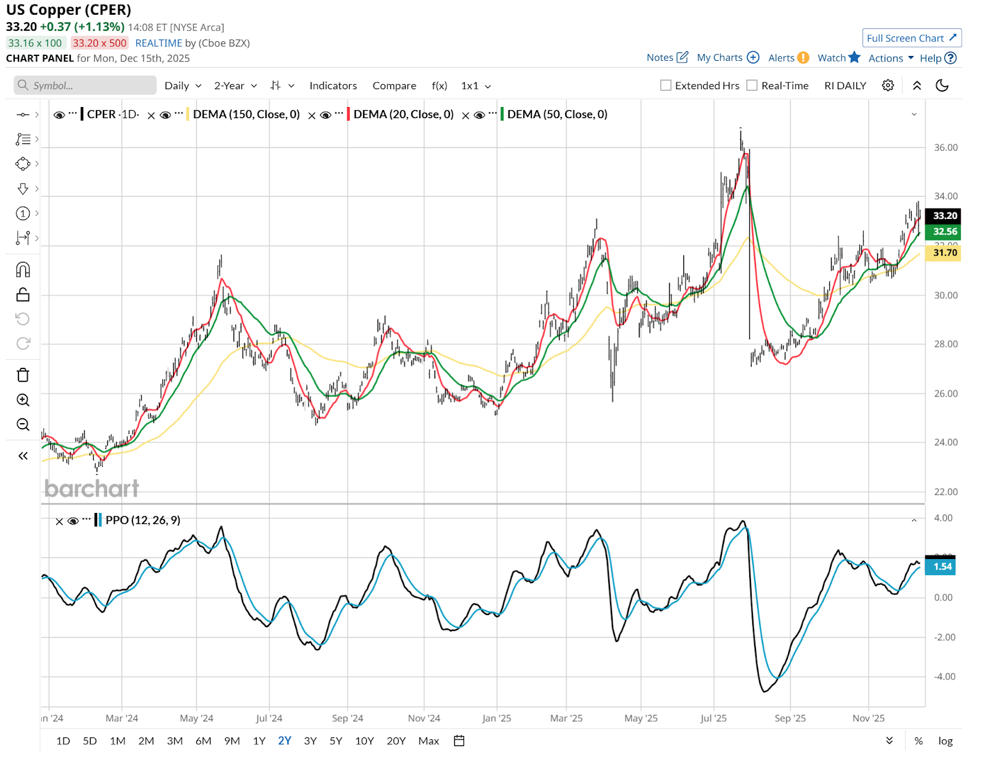Click the Full Screen Chart button

(911, 38)
